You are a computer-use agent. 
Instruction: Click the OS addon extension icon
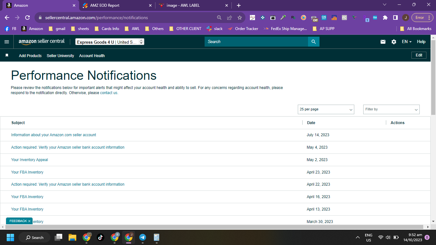pyautogui.click(x=324, y=18)
